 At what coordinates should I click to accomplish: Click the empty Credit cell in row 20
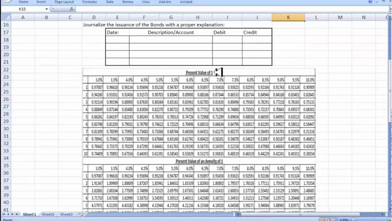click(257, 54)
